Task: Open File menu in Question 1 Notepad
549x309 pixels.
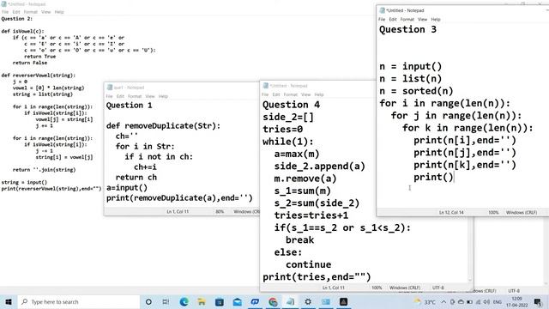Action: 109,96
